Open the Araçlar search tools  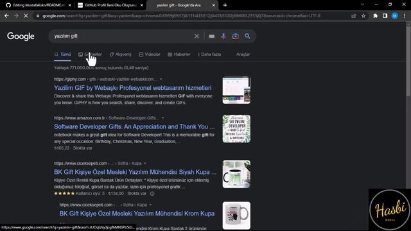243,54
